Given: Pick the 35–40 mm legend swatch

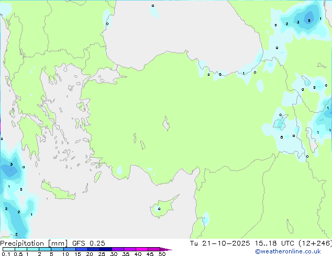Looking at the screenshot, I should [129, 249].
